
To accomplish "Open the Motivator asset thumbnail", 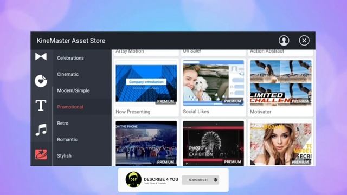I will (281, 83).
